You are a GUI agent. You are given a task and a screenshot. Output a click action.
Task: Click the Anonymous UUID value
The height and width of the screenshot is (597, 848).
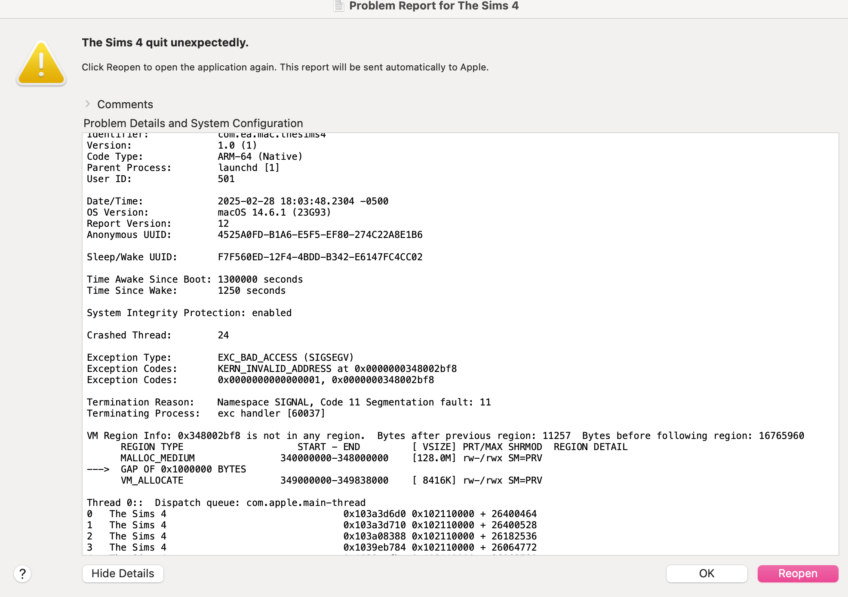(x=320, y=235)
